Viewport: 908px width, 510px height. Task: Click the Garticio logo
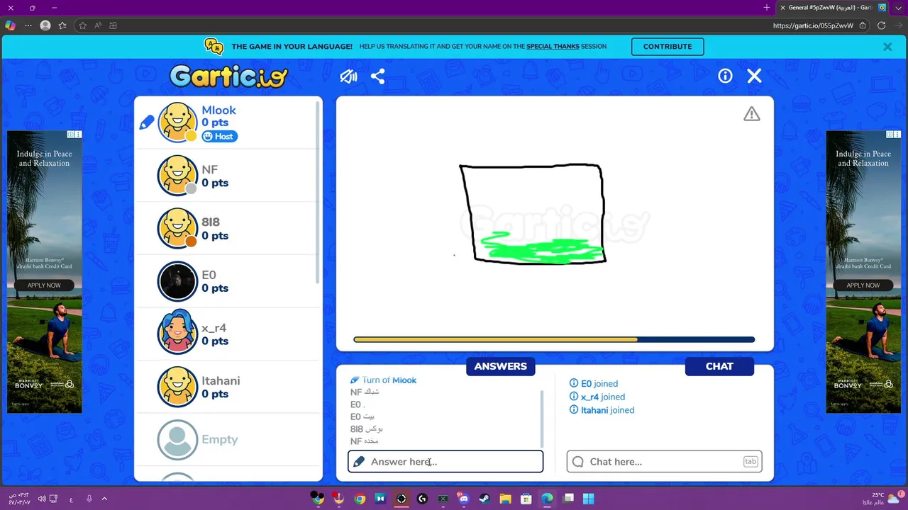(x=228, y=76)
